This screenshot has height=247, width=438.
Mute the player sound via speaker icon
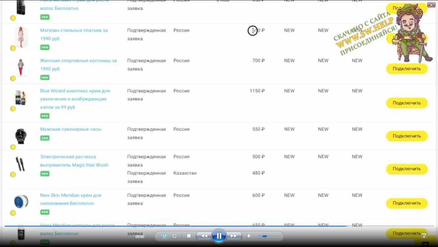pos(249,236)
